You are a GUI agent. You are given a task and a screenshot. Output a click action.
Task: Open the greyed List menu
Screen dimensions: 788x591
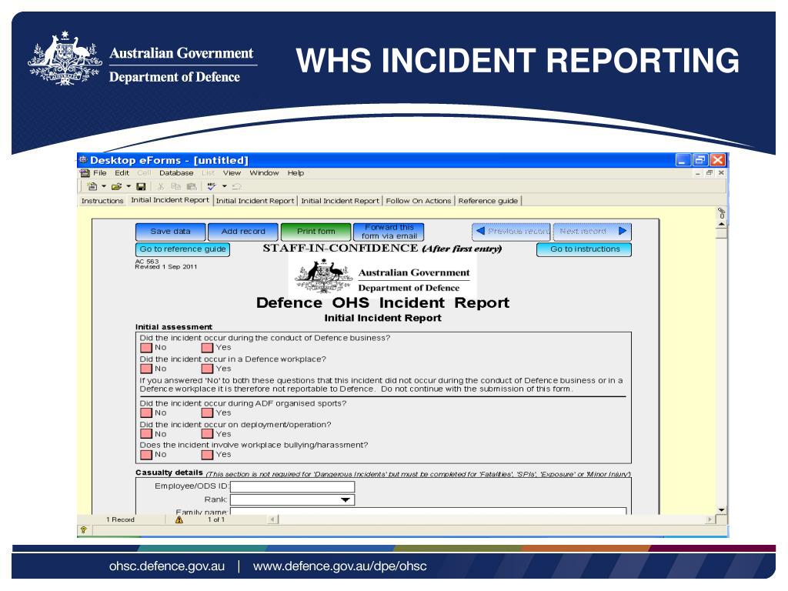(x=208, y=173)
